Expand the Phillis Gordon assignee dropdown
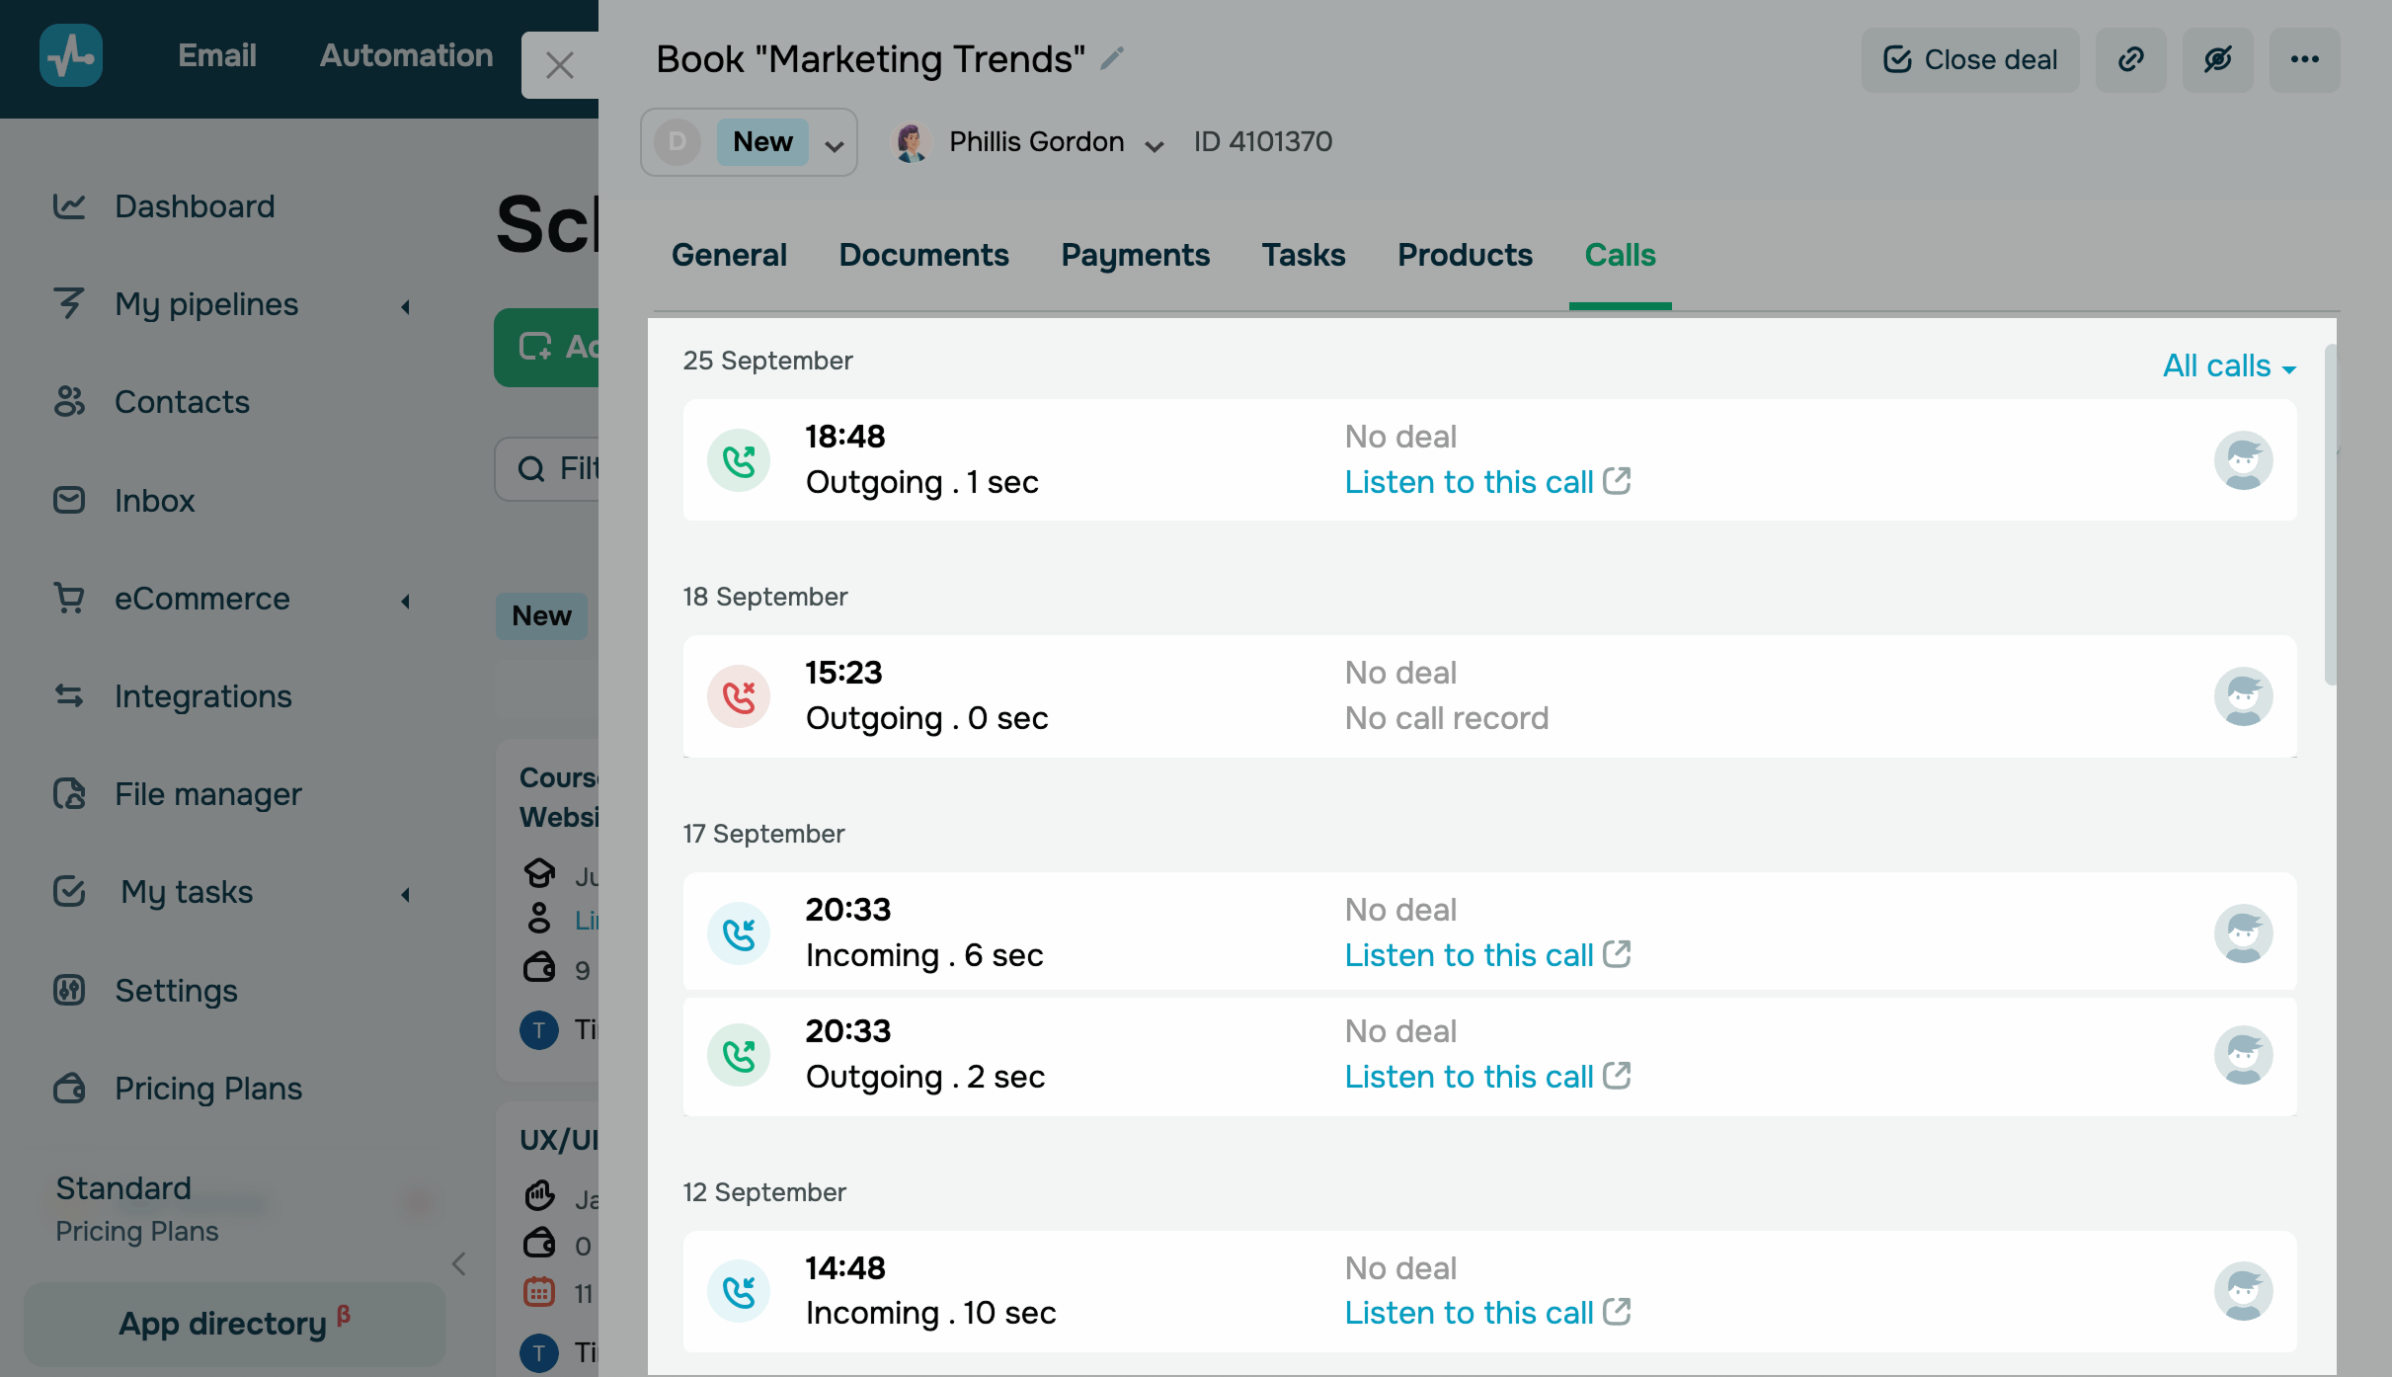This screenshot has width=2392, height=1377. pyautogui.click(x=1154, y=145)
